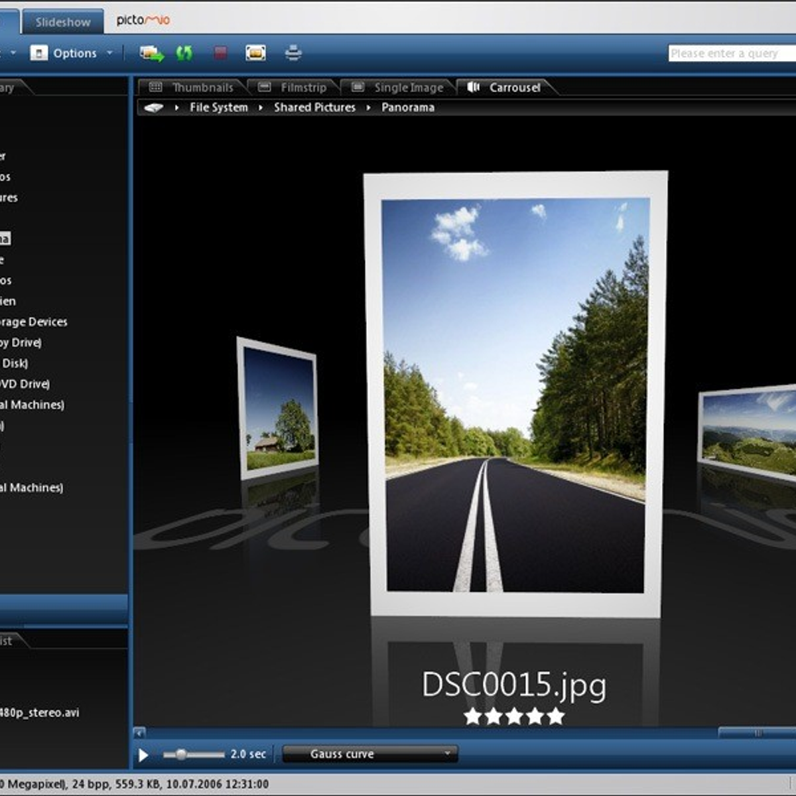This screenshot has width=796, height=796.
Task: Click the slideshow duration slider handle
Action: [x=180, y=754]
